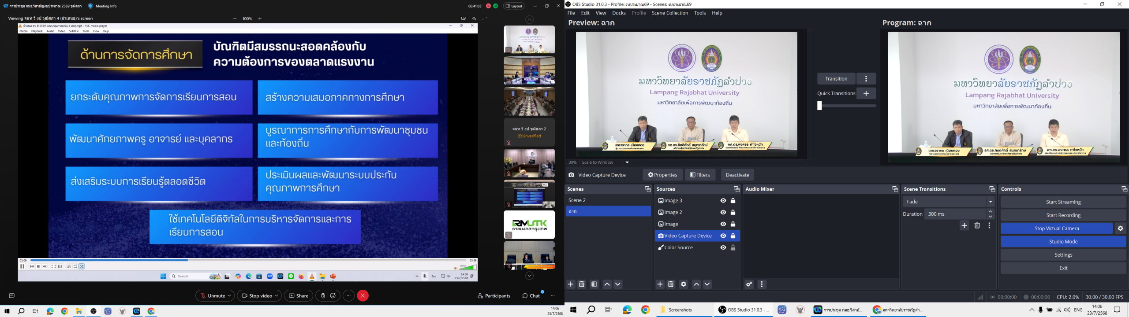
Task: Pop out the Scenes dock
Action: (x=648, y=189)
